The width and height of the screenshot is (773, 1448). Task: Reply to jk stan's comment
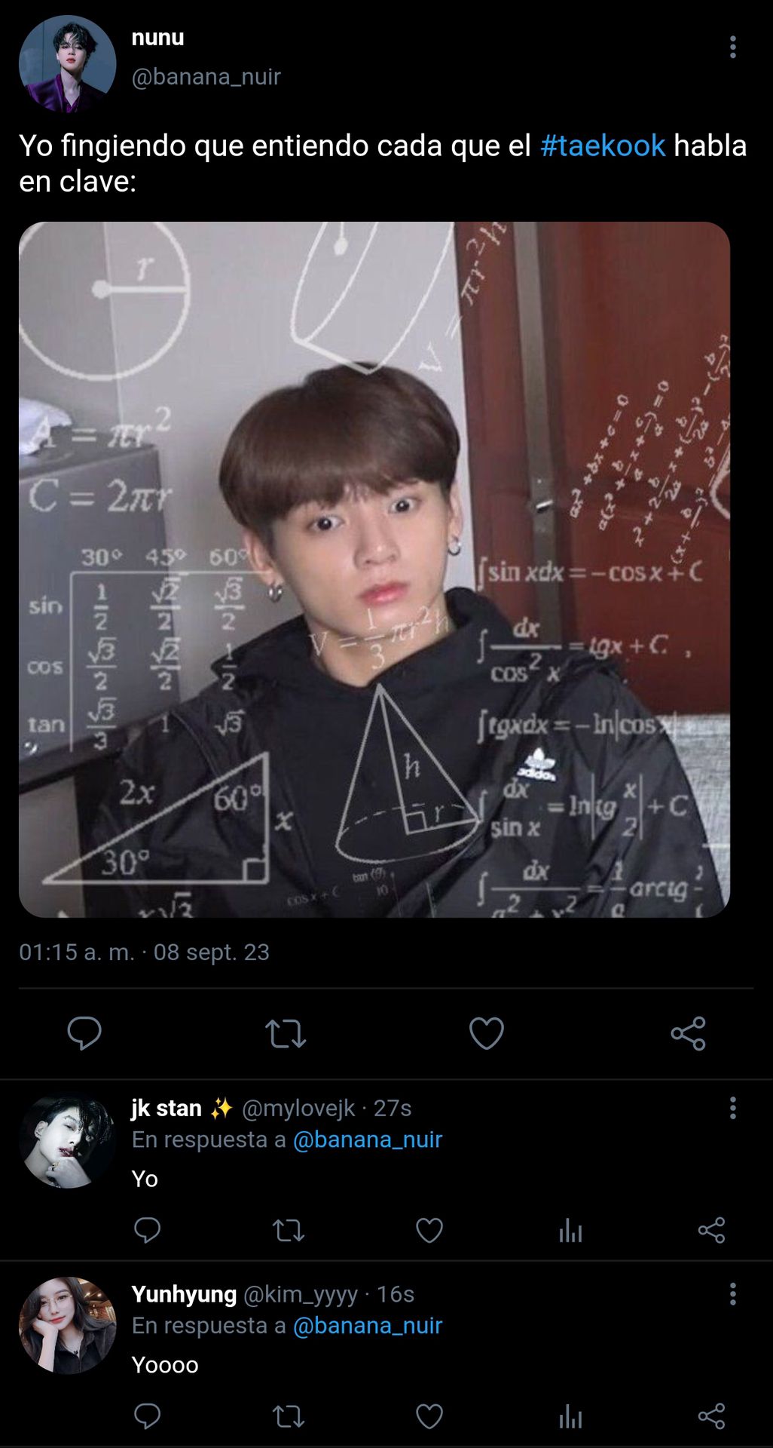pyautogui.click(x=147, y=1230)
